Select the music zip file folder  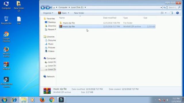(x=69, y=23)
